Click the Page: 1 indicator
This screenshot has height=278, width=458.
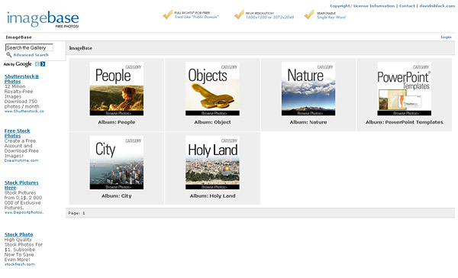click(x=76, y=213)
